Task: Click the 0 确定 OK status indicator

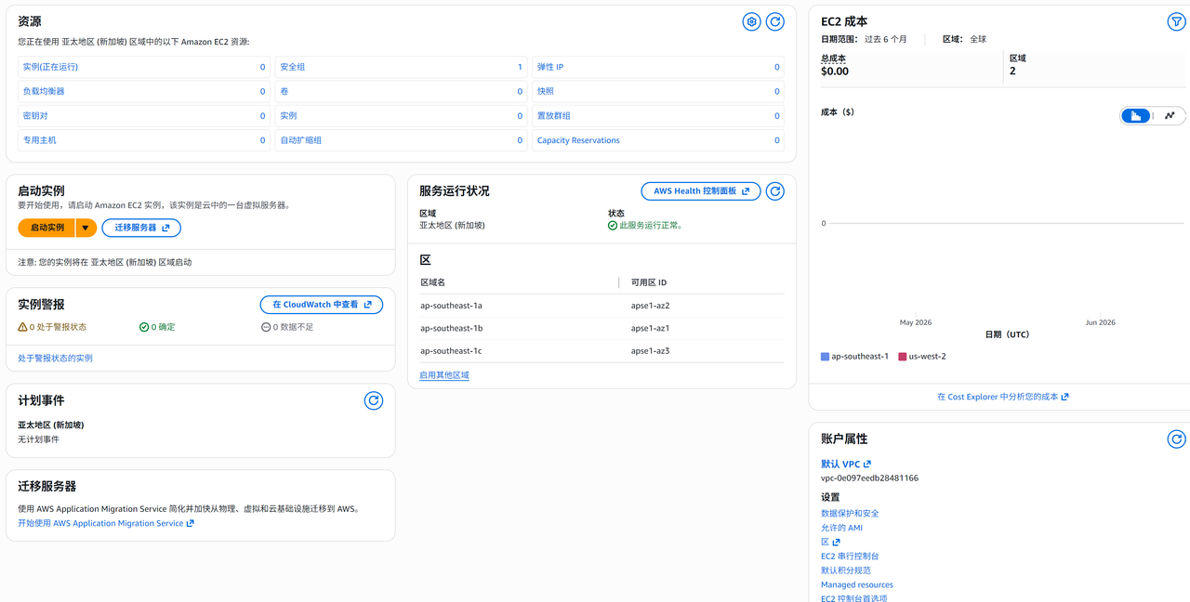Action: [x=157, y=327]
